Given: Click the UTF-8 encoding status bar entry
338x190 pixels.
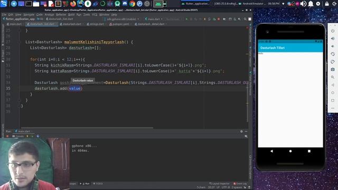Looking at the screenshot, I should pos(226,187).
